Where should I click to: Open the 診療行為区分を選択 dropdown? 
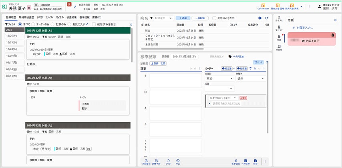coord(223,98)
